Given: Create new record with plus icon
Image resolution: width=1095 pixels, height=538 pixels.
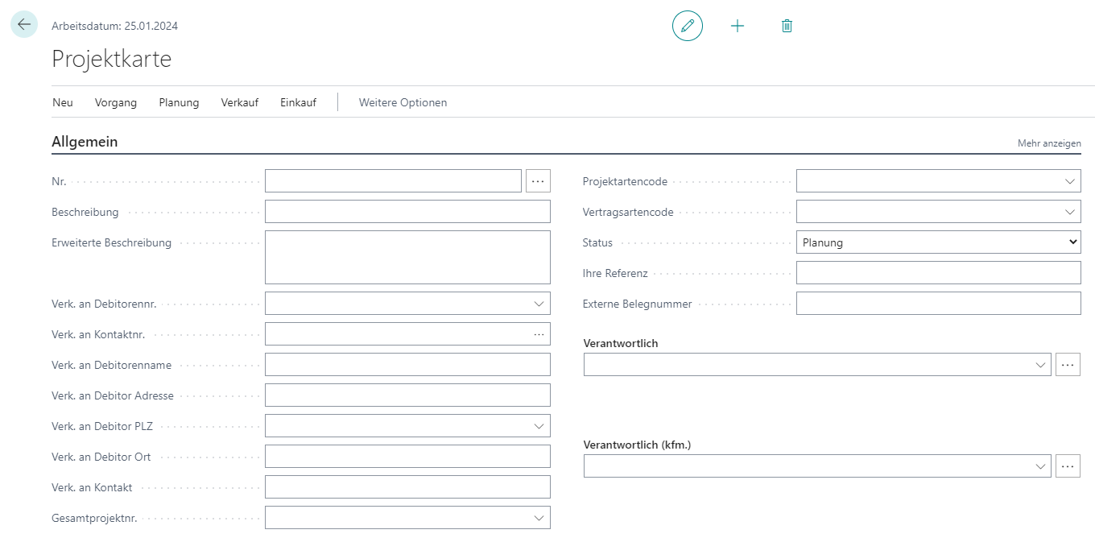Looking at the screenshot, I should coord(738,26).
